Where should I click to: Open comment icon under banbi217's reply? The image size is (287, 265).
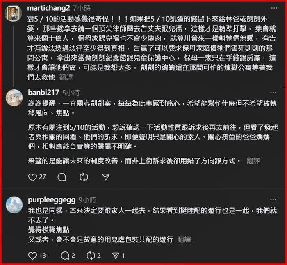[61, 177]
